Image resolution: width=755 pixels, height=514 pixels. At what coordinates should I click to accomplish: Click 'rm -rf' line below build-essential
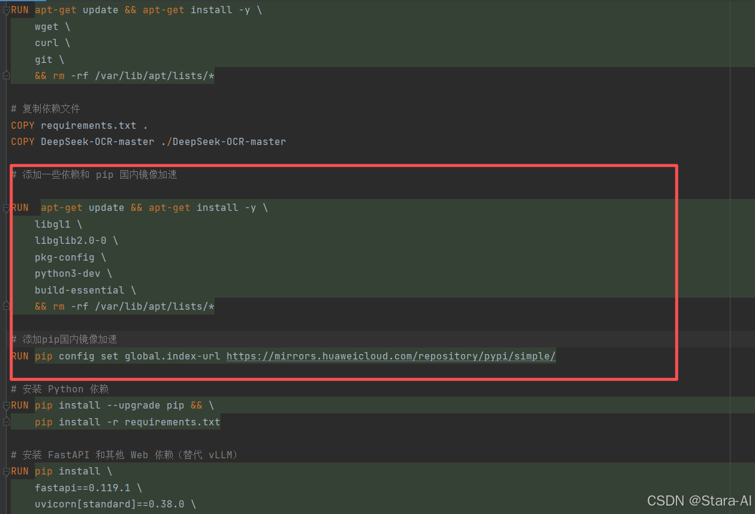click(125, 307)
